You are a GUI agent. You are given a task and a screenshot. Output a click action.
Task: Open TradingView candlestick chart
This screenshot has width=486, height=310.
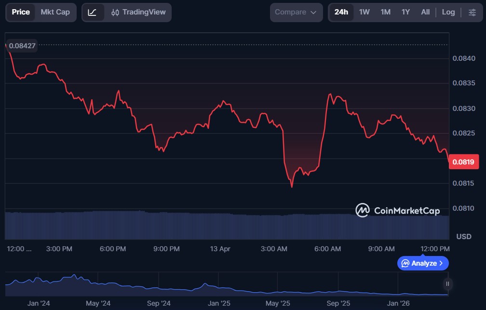click(x=138, y=12)
